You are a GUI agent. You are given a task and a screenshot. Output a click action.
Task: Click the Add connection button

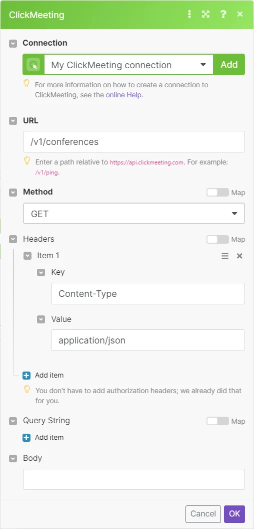(229, 65)
